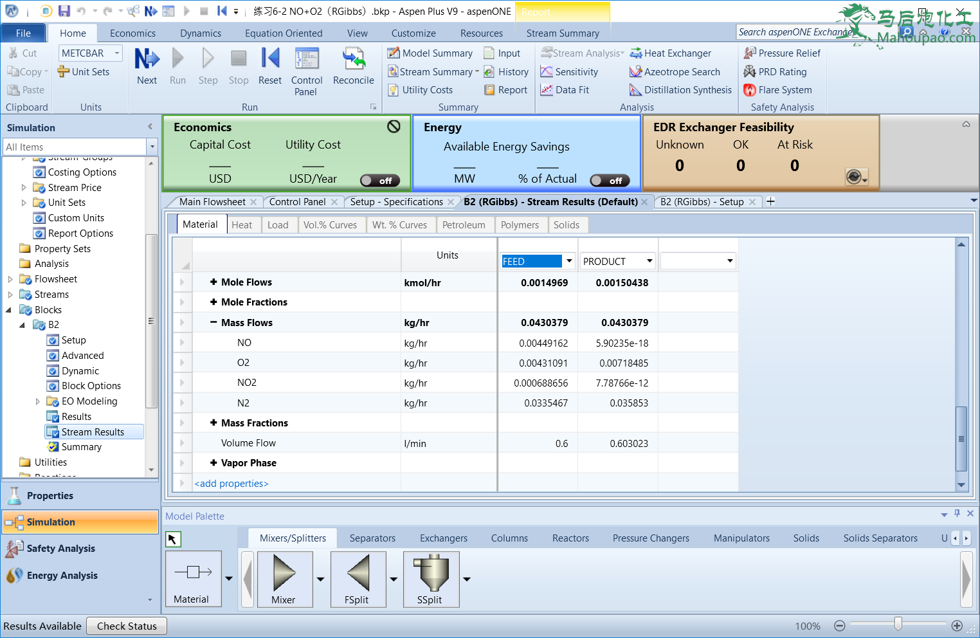The width and height of the screenshot is (980, 638).
Task: Open the File menu
Action: 23,33
